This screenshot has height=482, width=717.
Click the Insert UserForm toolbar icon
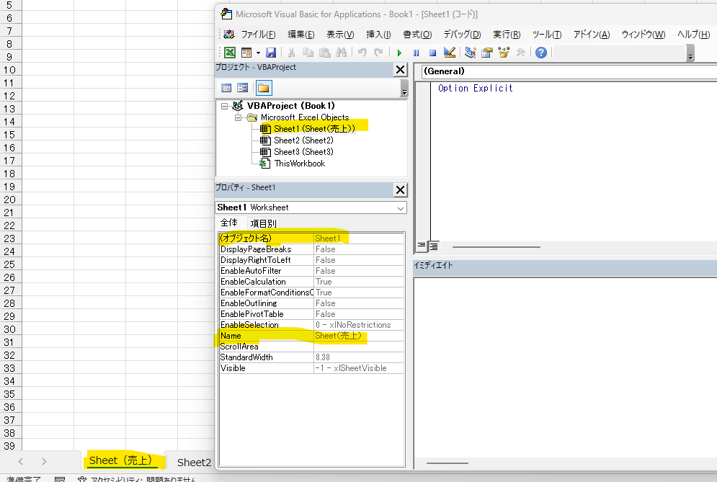(246, 53)
